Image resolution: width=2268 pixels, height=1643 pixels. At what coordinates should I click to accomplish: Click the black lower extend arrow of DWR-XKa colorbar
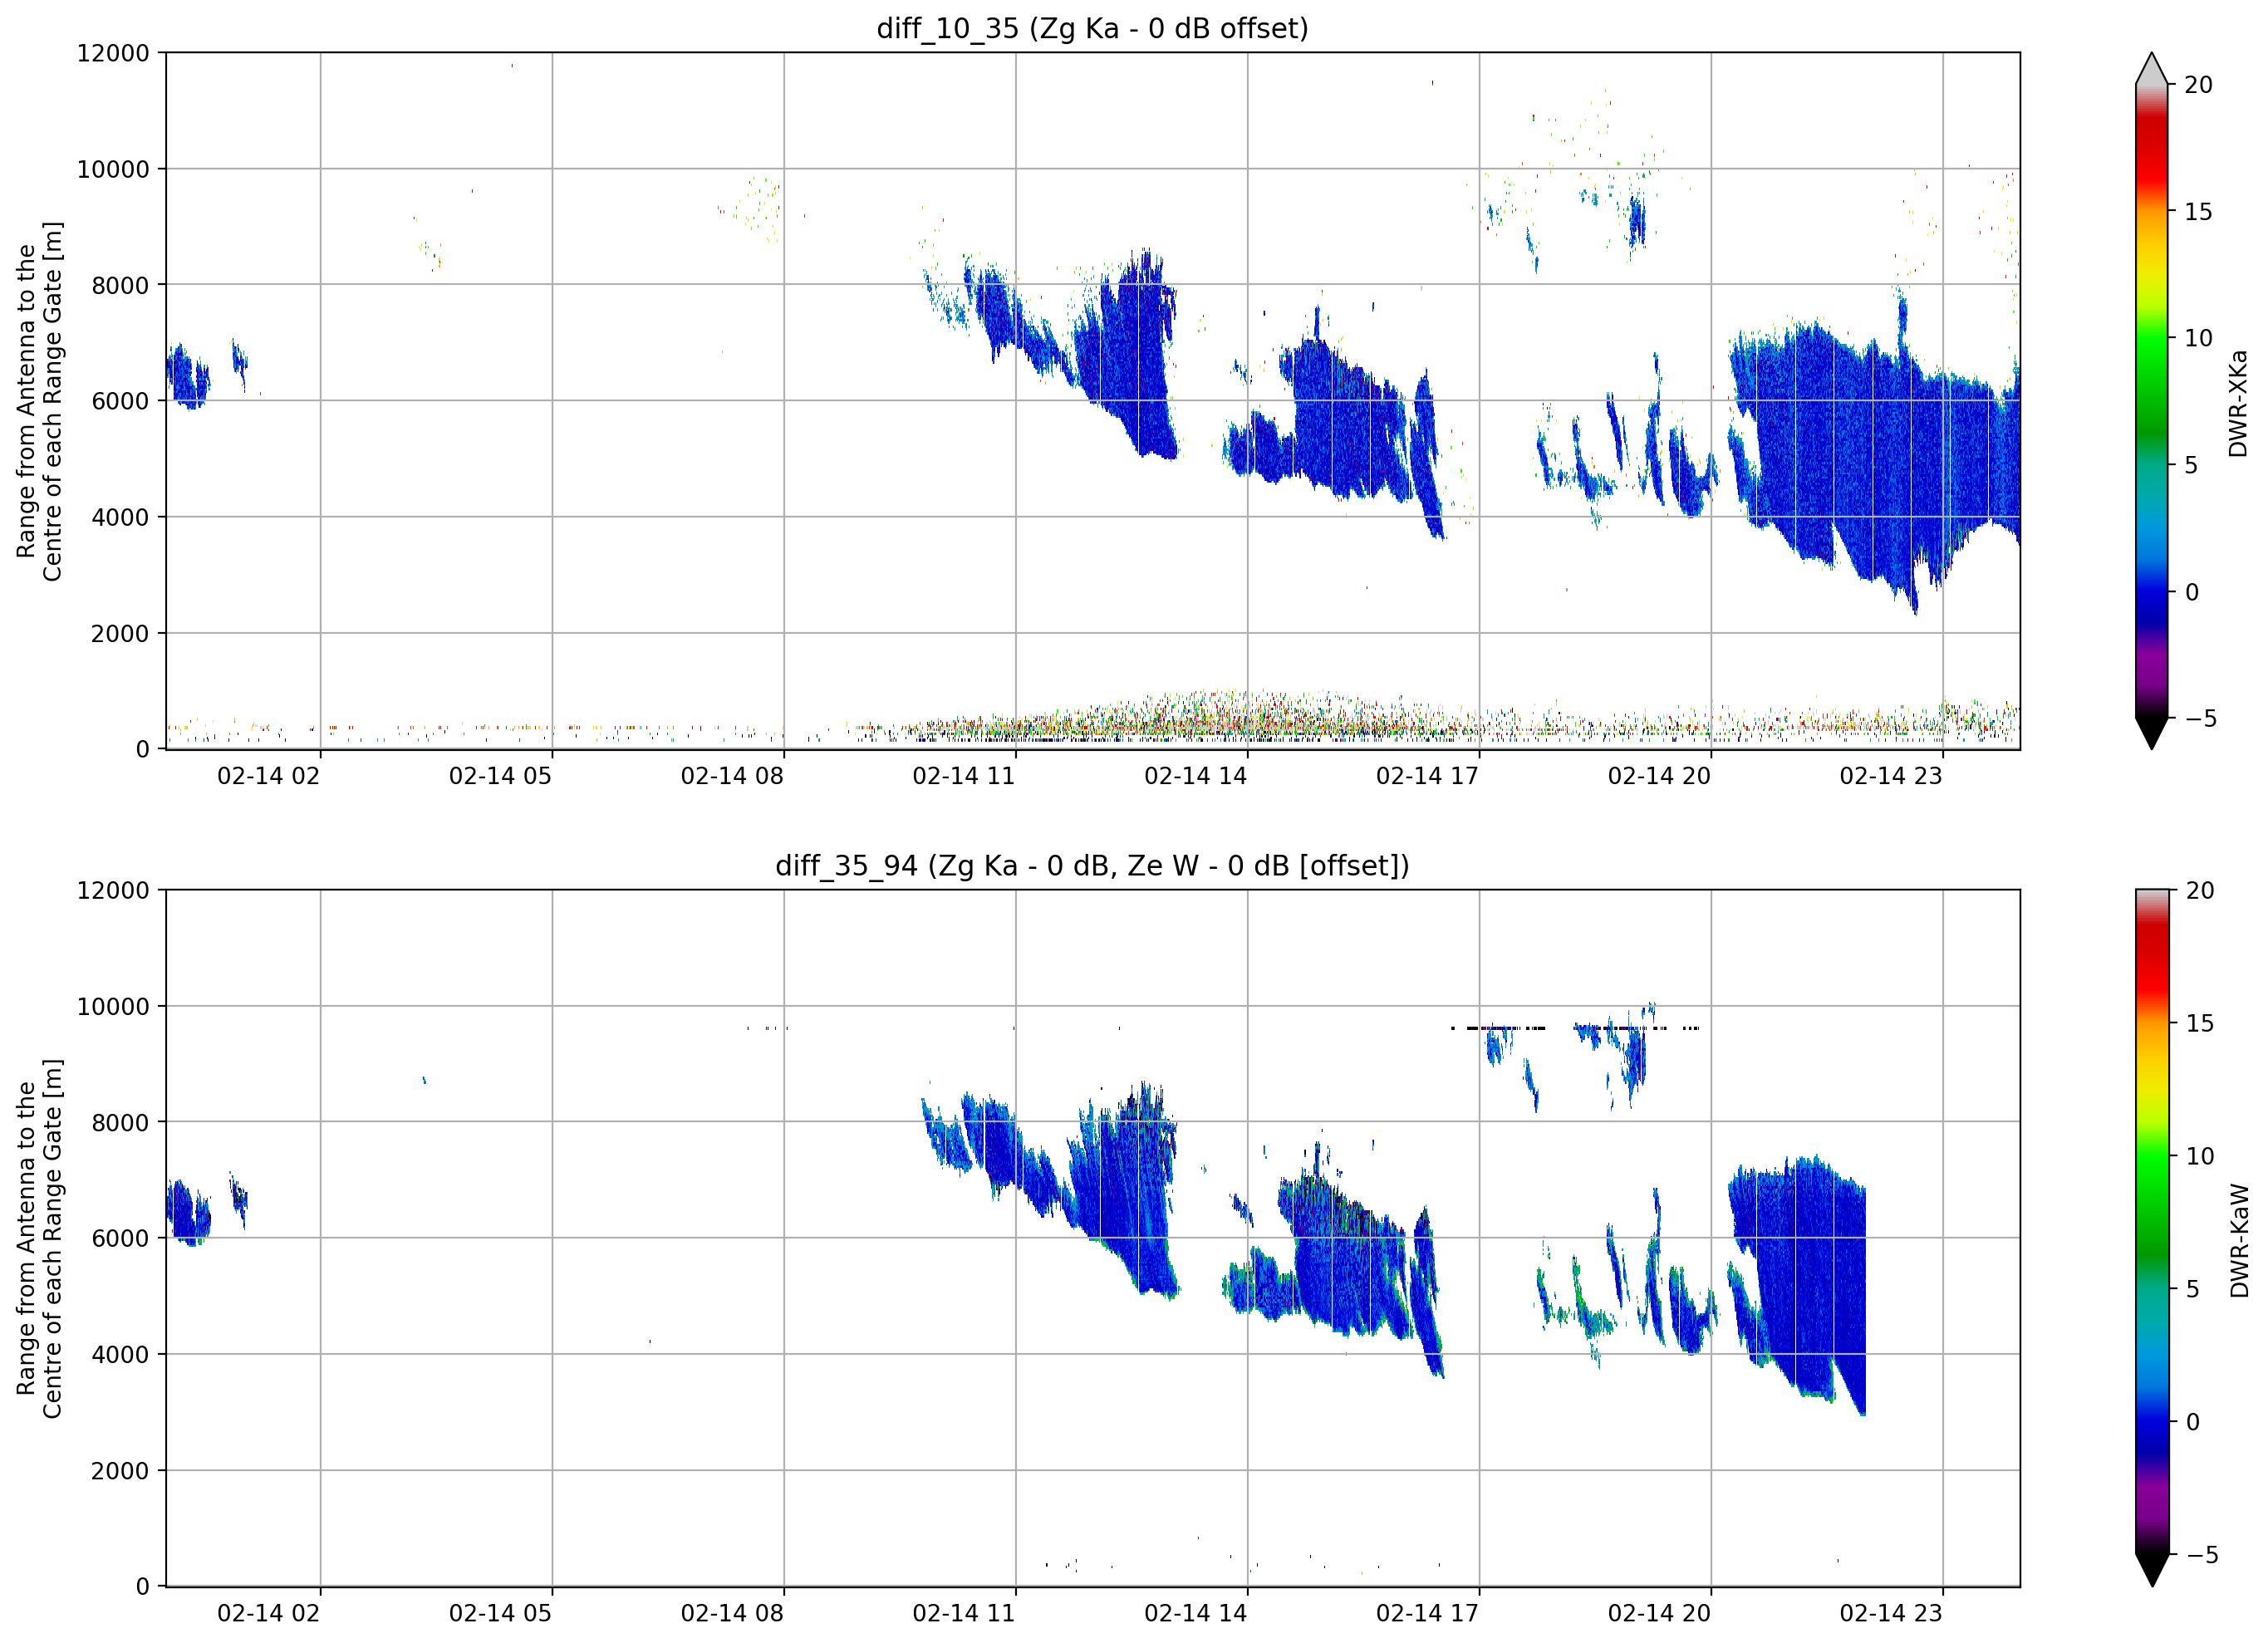[x=2152, y=733]
